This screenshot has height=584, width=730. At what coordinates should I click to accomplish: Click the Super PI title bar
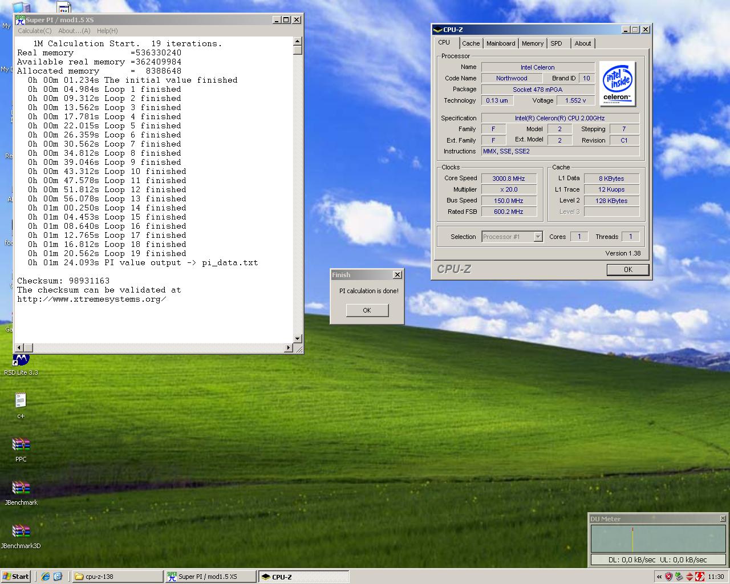point(158,19)
